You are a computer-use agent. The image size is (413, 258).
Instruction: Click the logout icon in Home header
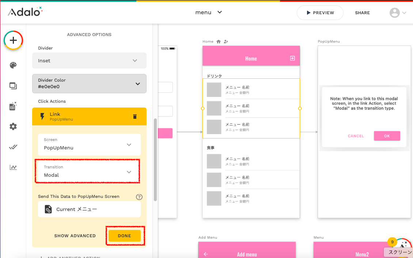tap(292, 58)
